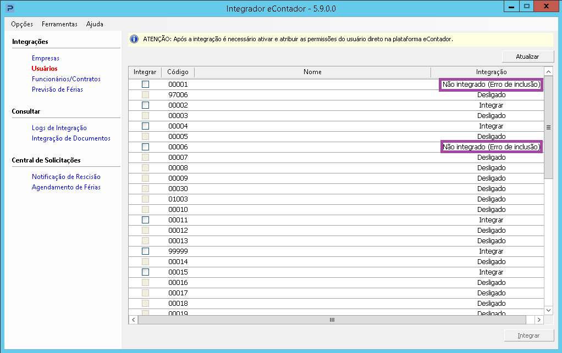This screenshot has height=353, width=562.
Task: Select the row with code 00030
Action: [336, 188]
